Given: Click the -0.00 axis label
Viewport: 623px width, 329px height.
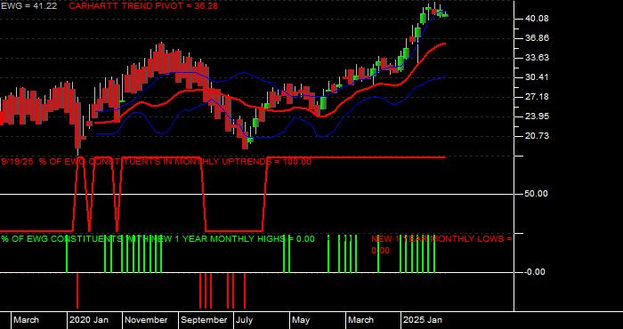Looking at the screenshot, I should coord(535,272).
